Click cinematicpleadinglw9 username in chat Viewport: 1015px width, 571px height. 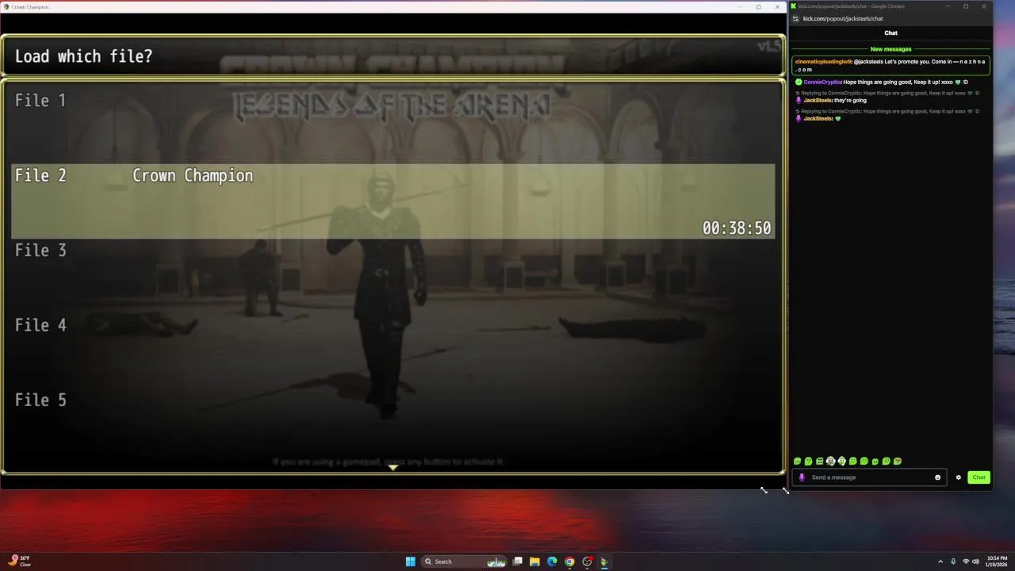[823, 62]
